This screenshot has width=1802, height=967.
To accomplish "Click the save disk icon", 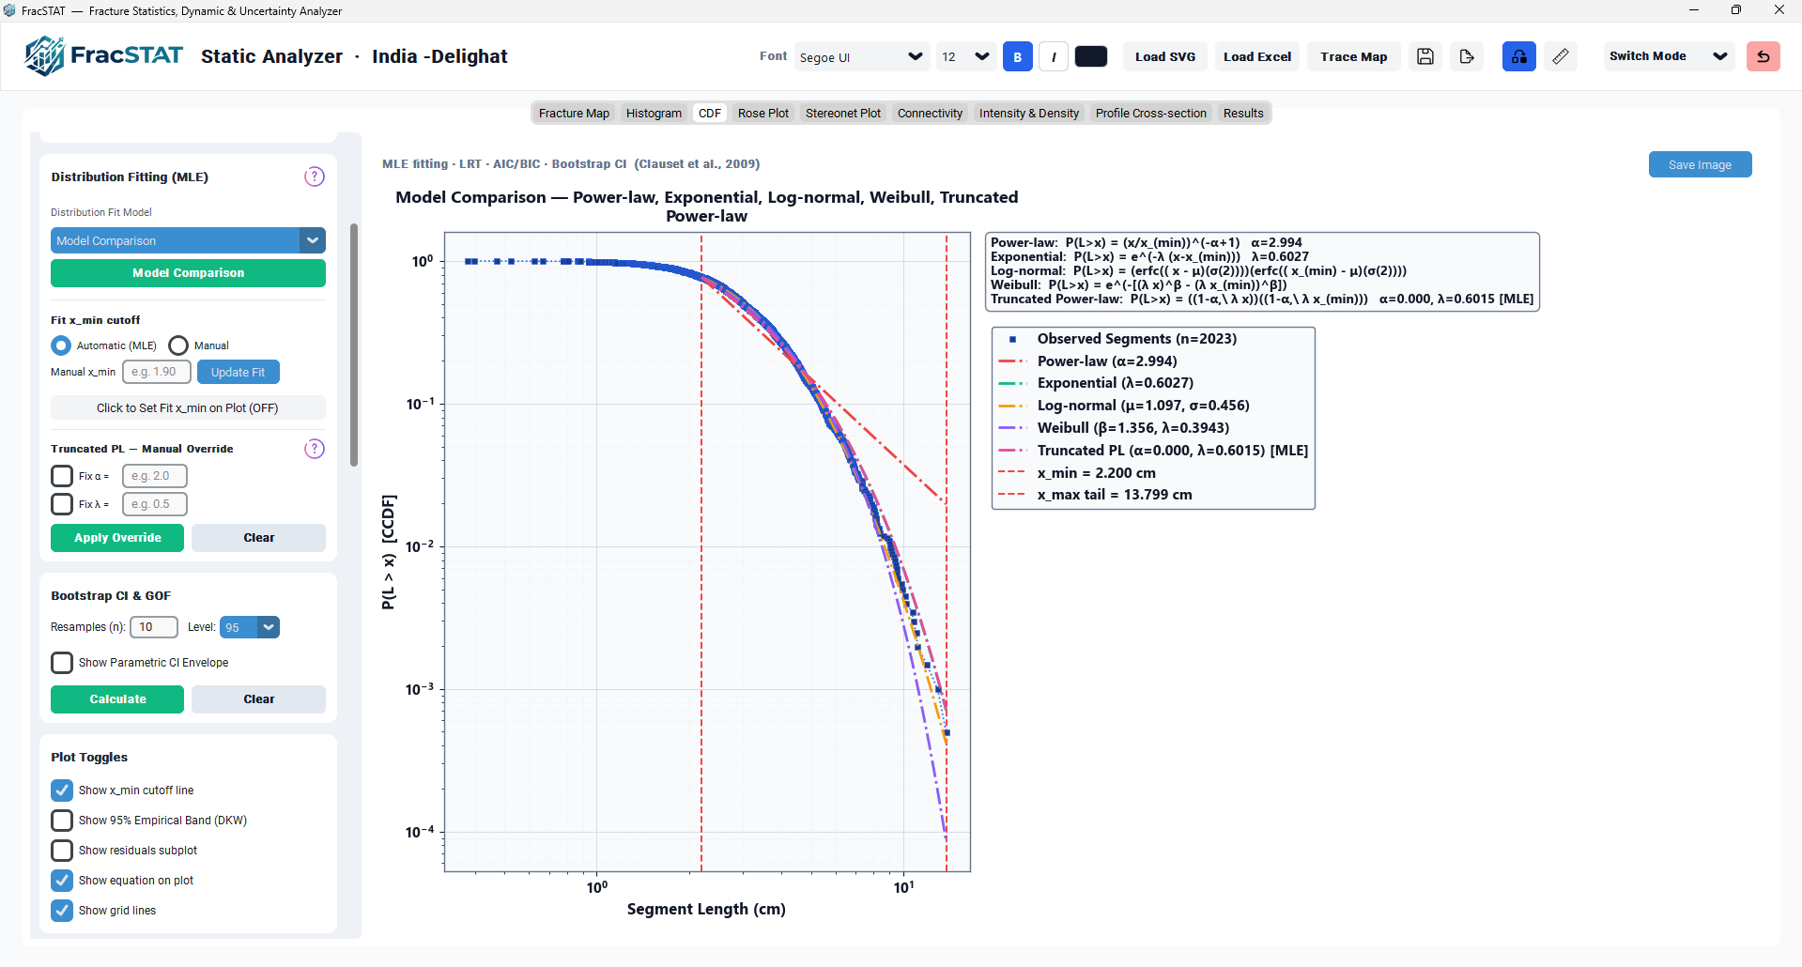I will pyautogui.click(x=1425, y=56).
